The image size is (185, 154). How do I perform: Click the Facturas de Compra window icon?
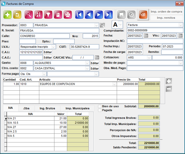coord(3,4)
